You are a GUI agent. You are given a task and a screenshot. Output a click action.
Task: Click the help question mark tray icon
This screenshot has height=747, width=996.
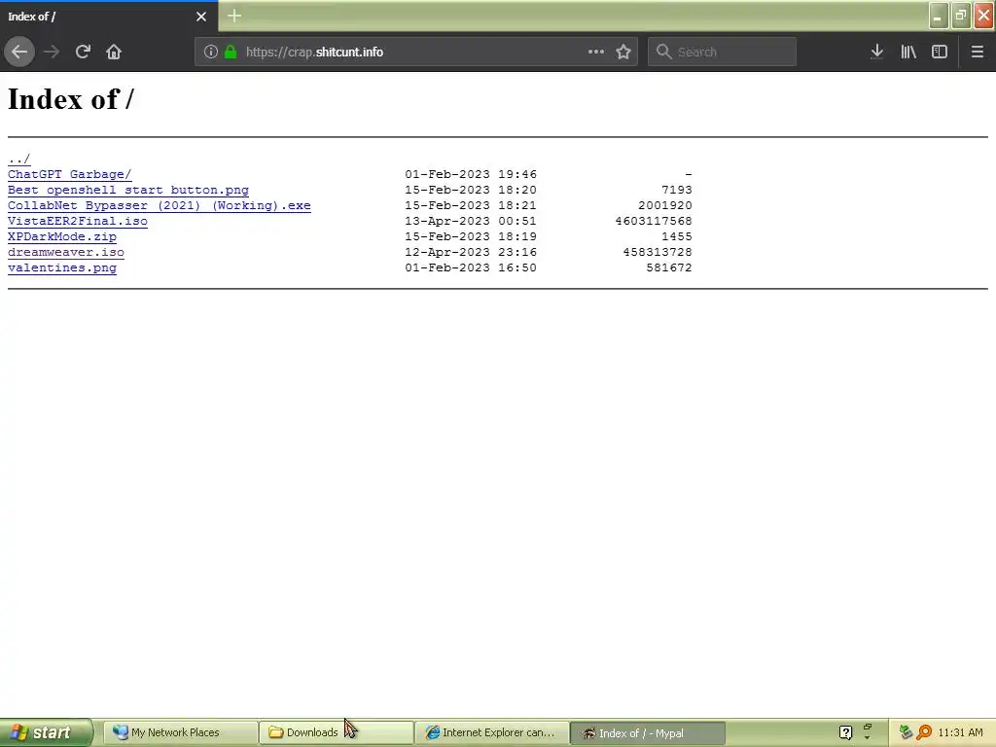(x=845, y=732)
